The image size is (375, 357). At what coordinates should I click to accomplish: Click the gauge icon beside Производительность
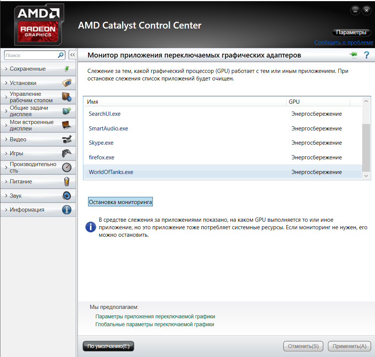pyautogui.click(x=67, y=167)
